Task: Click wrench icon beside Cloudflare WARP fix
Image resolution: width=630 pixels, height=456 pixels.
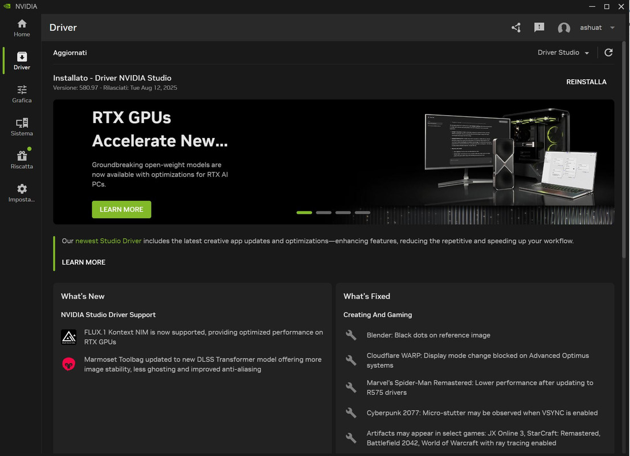Action: [x=351, y=360]
